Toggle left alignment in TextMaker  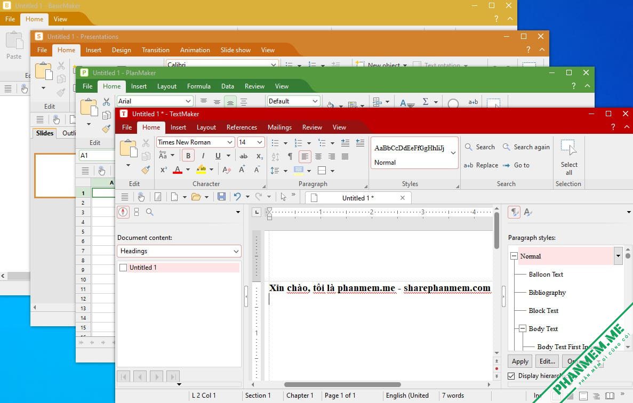(305, 157)
